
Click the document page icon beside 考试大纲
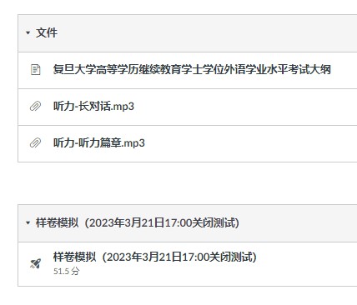click(x=35, y=70)
